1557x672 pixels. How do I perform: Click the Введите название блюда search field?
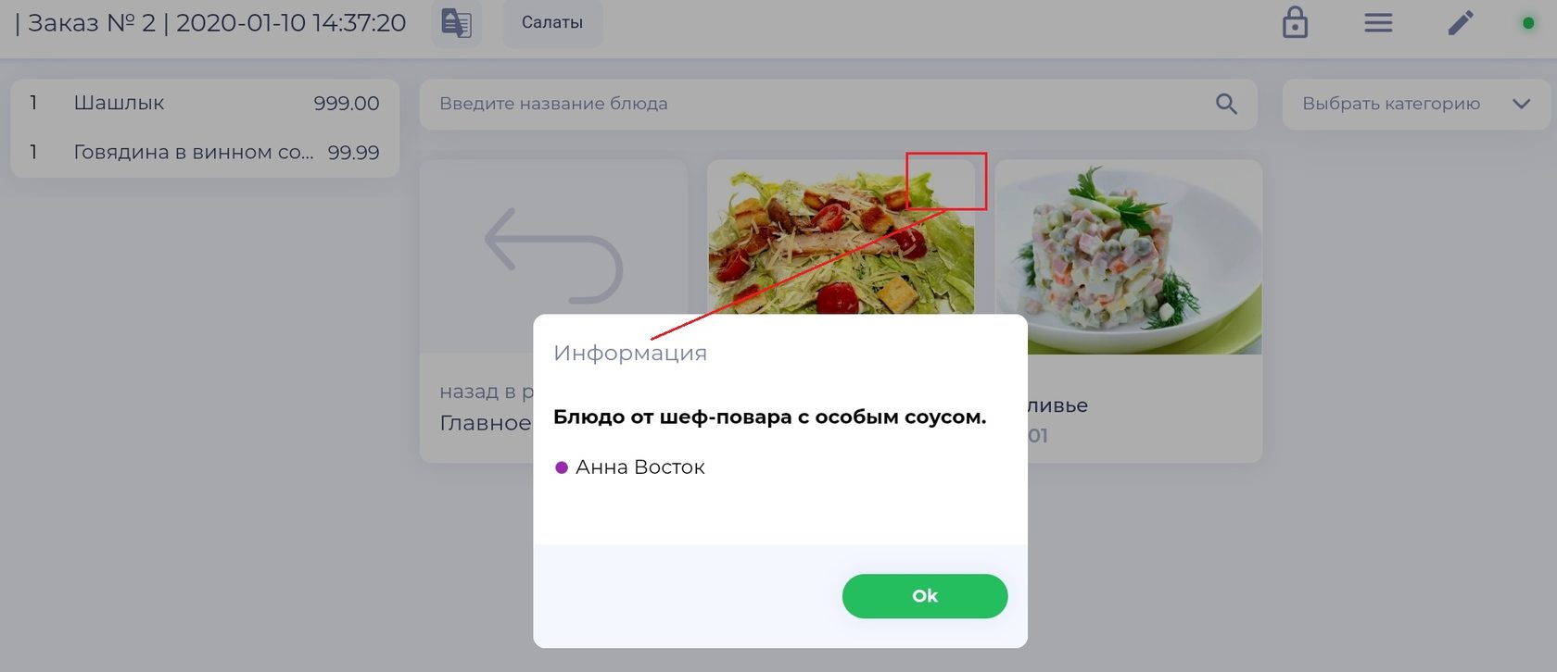point(838,104)
